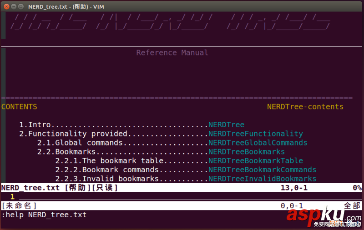
Task: Click '2.2.1.The bookmark table' entry
Action: 110,160
